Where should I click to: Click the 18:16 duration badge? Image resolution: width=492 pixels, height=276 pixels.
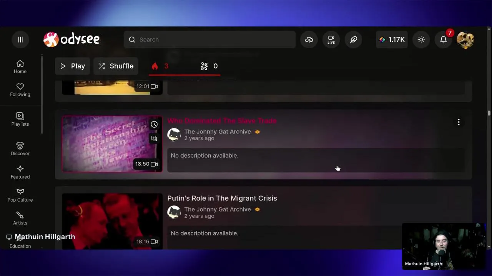(x=147, y=242)
